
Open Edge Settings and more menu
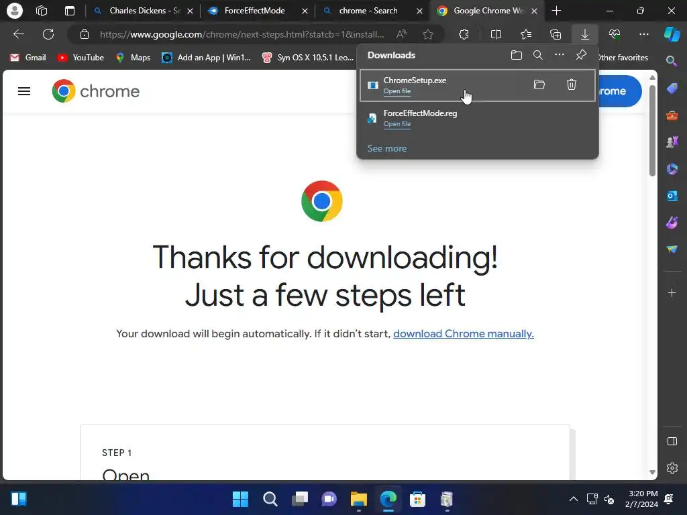coord(644,34)
